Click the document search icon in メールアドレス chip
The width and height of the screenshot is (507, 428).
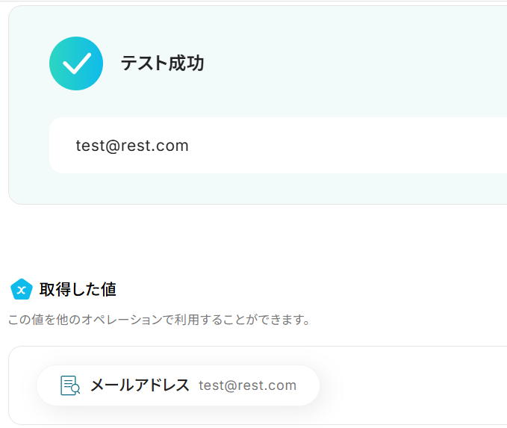(x=70, y=385)
